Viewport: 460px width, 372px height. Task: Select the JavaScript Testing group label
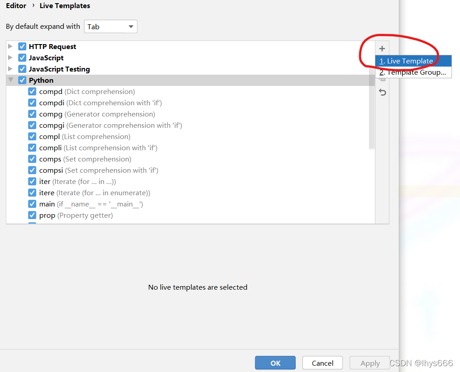point(59,69)
